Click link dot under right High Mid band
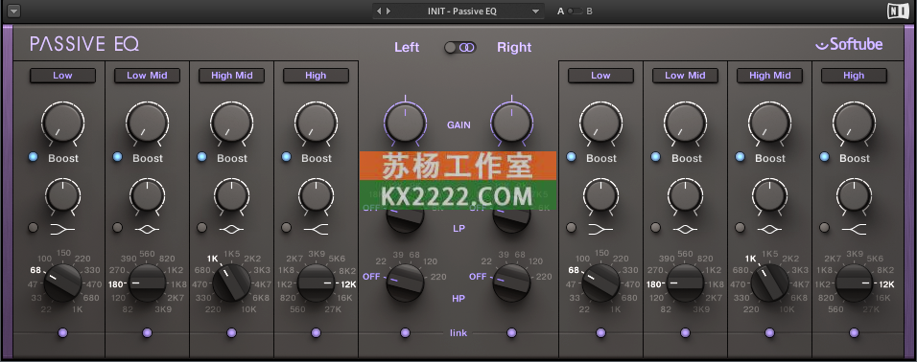Viewport: 917px width, 362px height. click(x=769, y=333)
